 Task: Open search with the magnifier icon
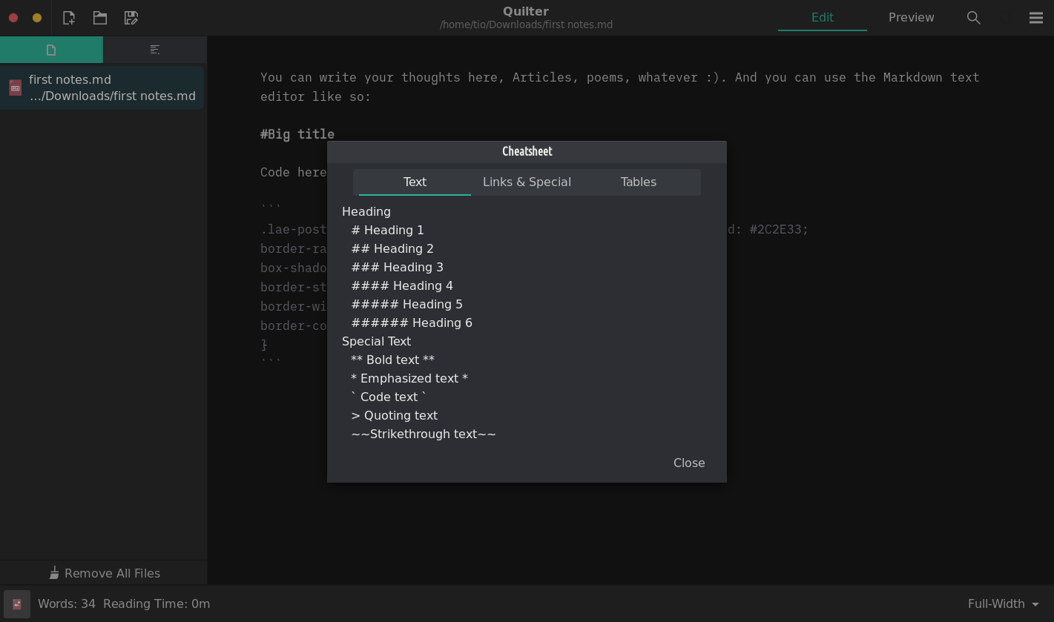(974, 18)
